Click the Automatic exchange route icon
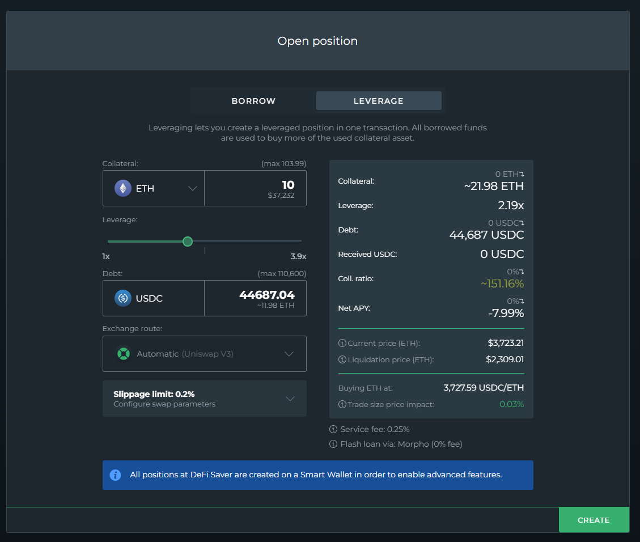This screenshot has width=640, height=542. coord(124,354)
